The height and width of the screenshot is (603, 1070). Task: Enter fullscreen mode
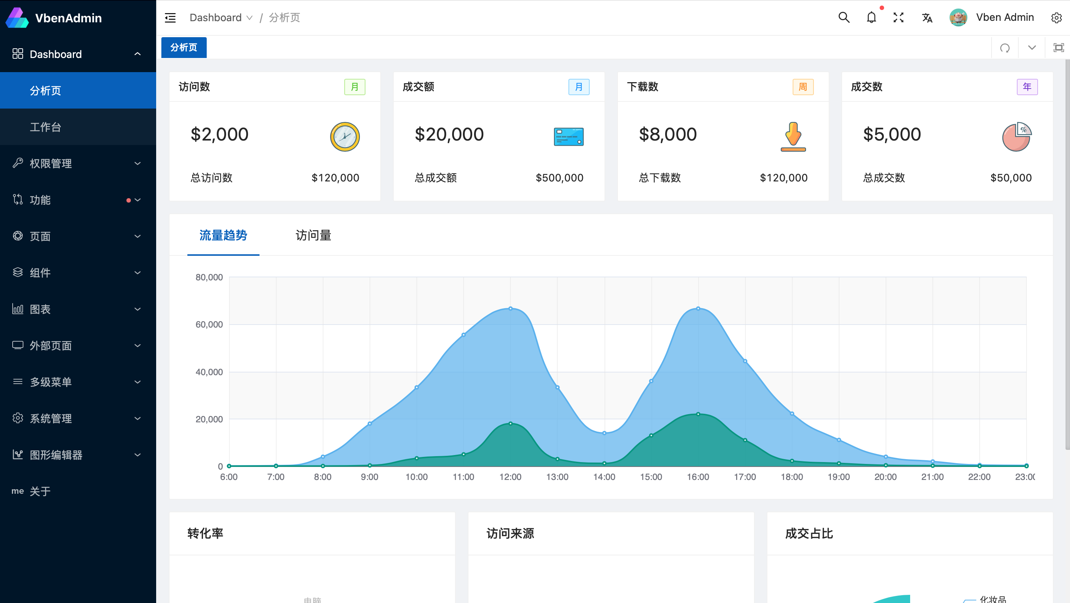point(899,17)
